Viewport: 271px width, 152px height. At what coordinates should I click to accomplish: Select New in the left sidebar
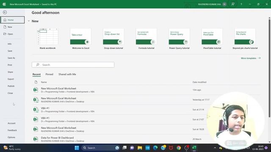pyautogui.click(x=10, y=27)
